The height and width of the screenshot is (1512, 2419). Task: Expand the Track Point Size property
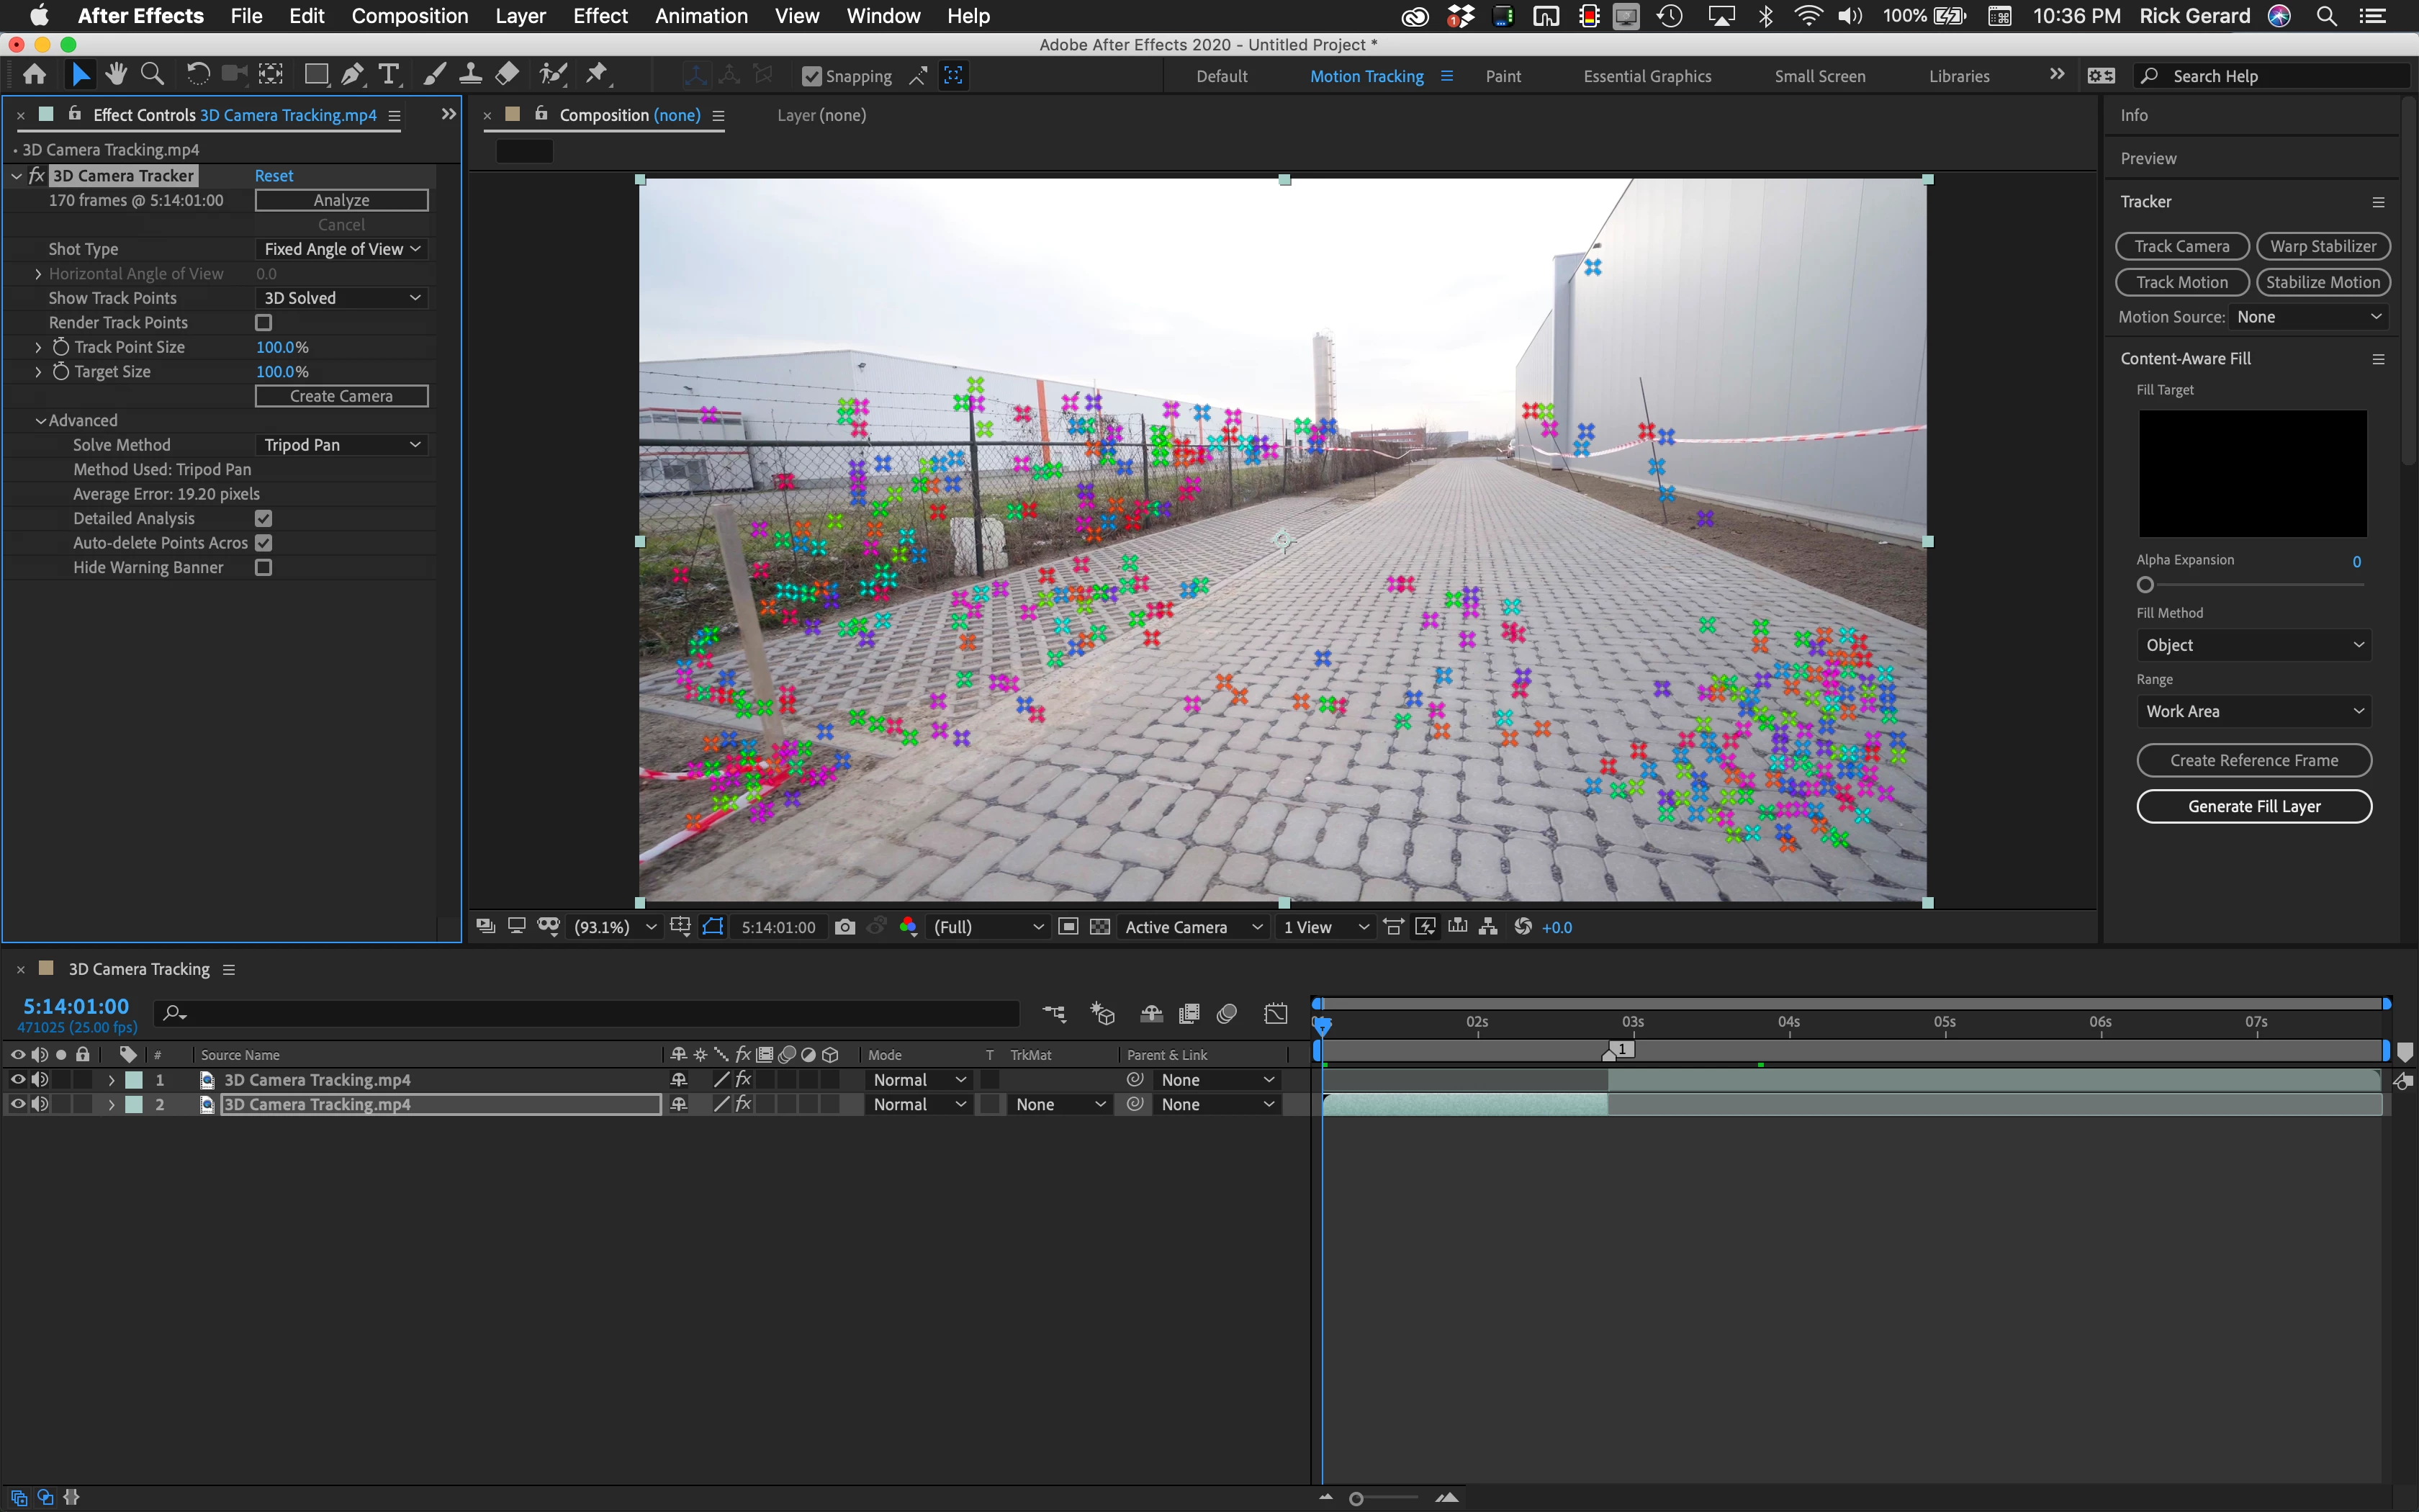coord(38,347)
